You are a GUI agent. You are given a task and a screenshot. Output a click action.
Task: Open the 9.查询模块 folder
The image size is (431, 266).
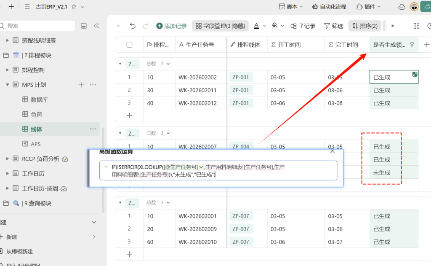point(36,203)
